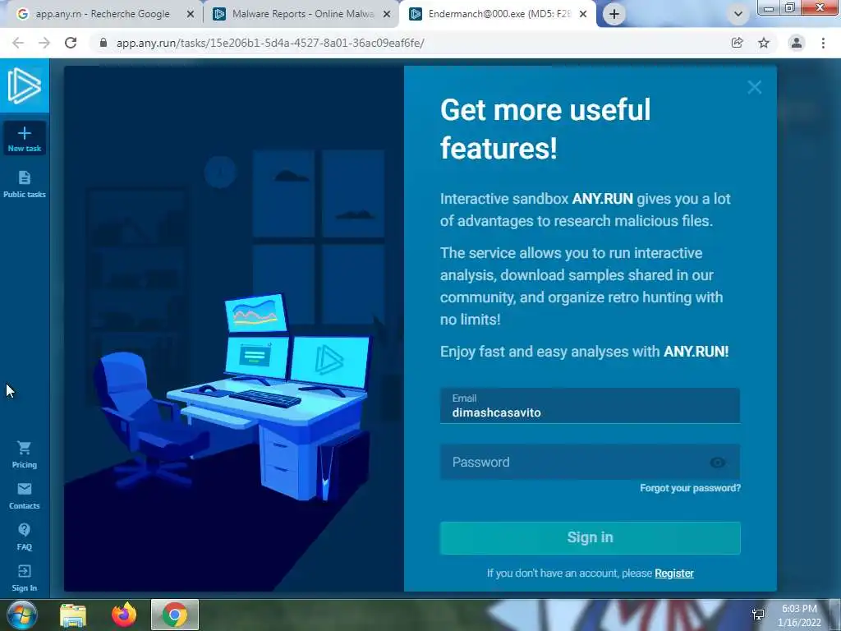
Task: Select the Endermanch@000.exe tab
Action: click(x=499, y=14)
